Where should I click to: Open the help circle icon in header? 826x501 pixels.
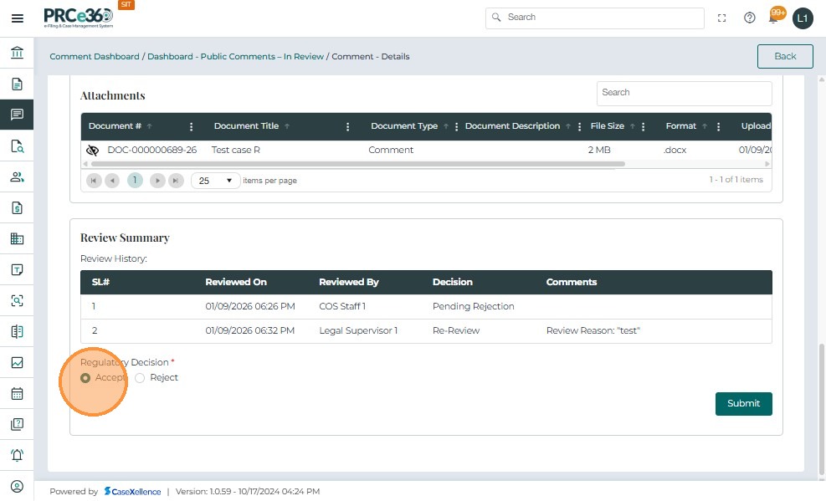tap(750, 18)
